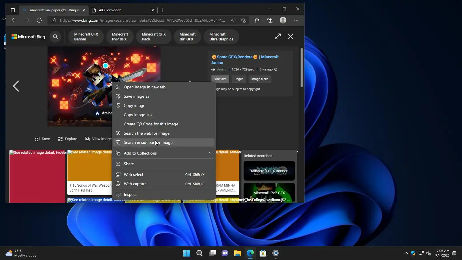Choose Web capture menu entry
The height and width of the screenshot is (260, 462).
pos(164,184)
